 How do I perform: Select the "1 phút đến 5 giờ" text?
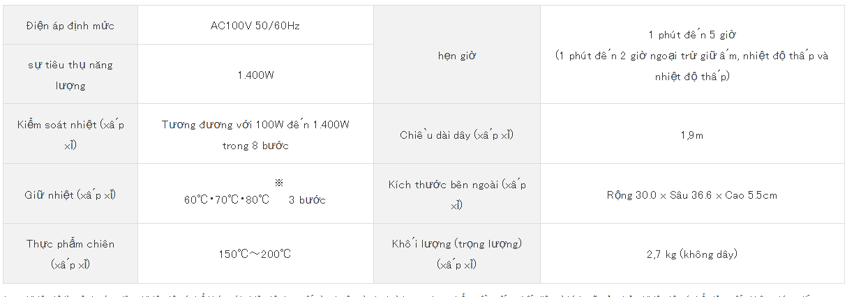[691, 34]
